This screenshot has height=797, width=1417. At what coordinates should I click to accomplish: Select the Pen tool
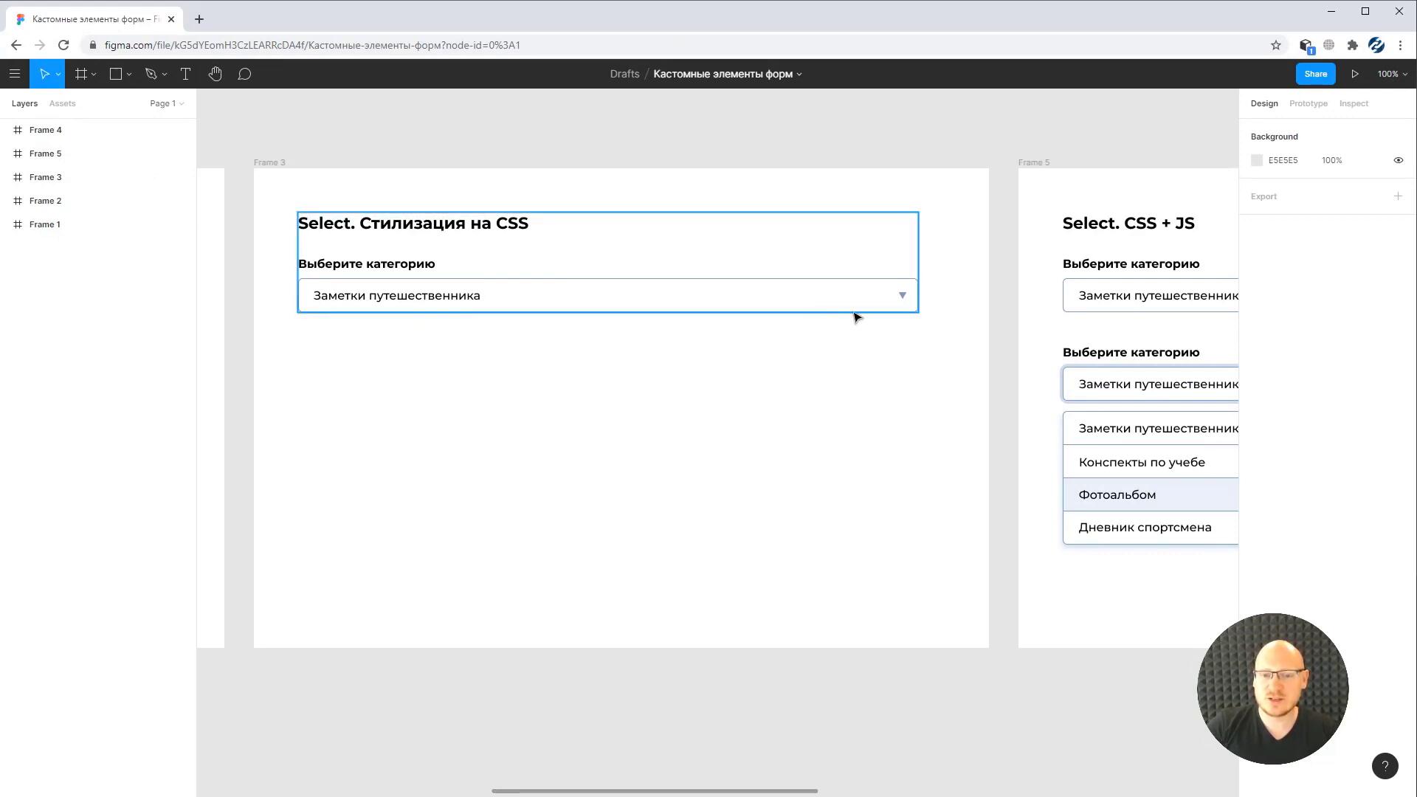(x=151, y=74)
